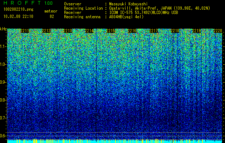Click the 1.1 frequency axis label
This screenshot has width=225, height=143.
pos(3,47)
